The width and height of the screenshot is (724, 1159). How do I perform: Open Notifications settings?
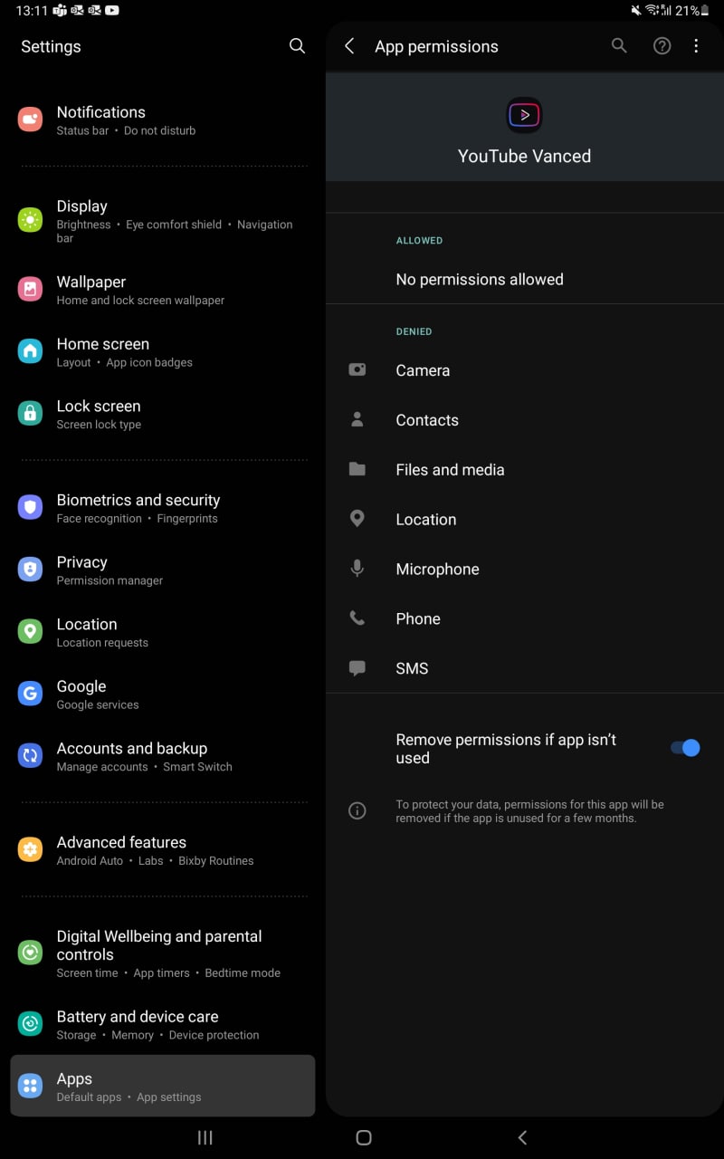[163, 120]
